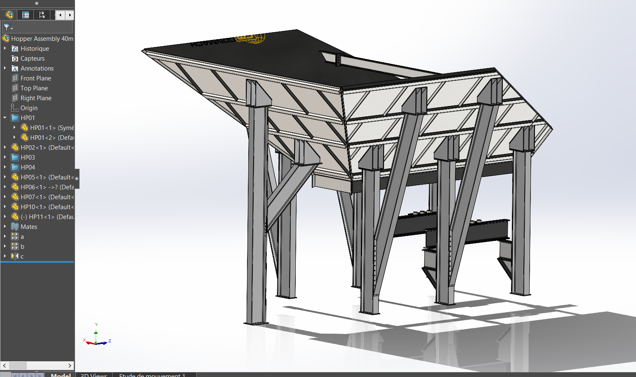636x377 pixels.
Task: Expand the HP05<1> subassembly
Action: coord(5,177)
